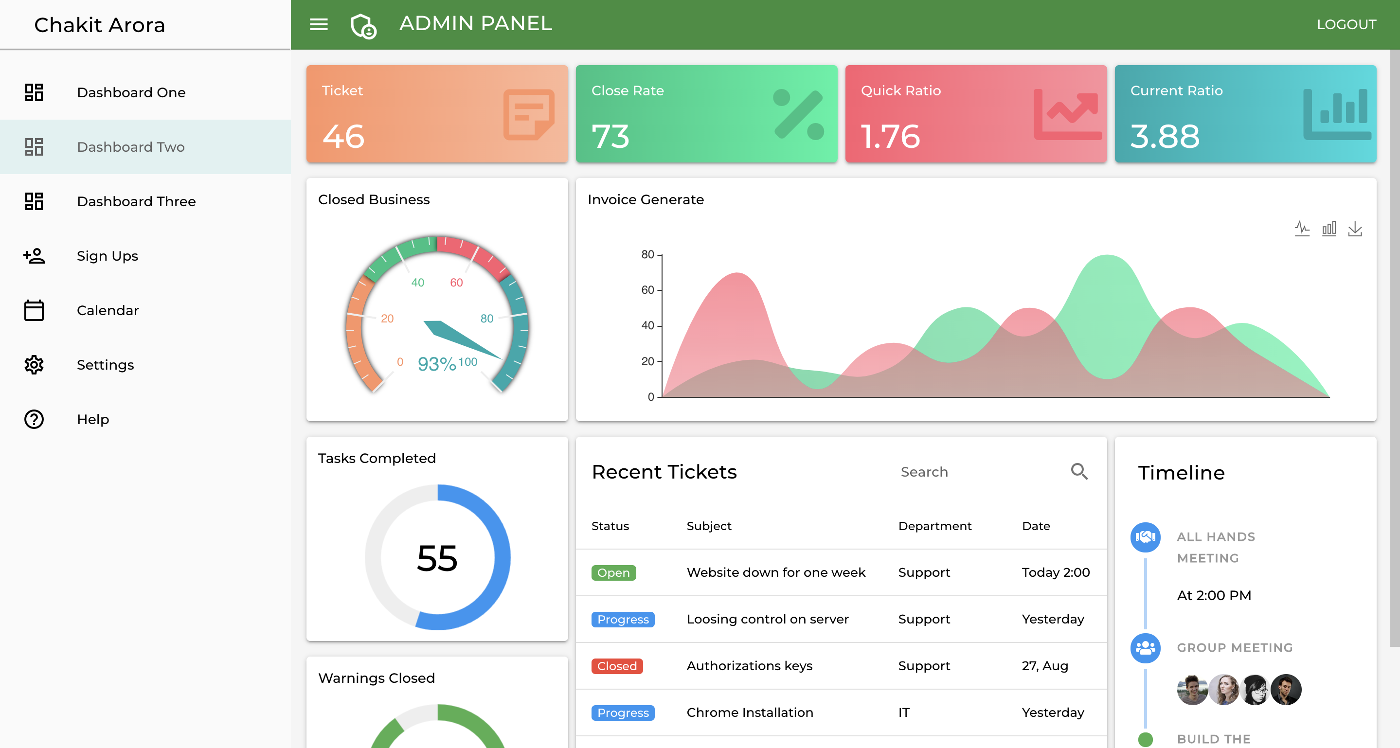Click the LOGOUT button
Viewport: 1400px width, 748px height.
[1347, 24]
